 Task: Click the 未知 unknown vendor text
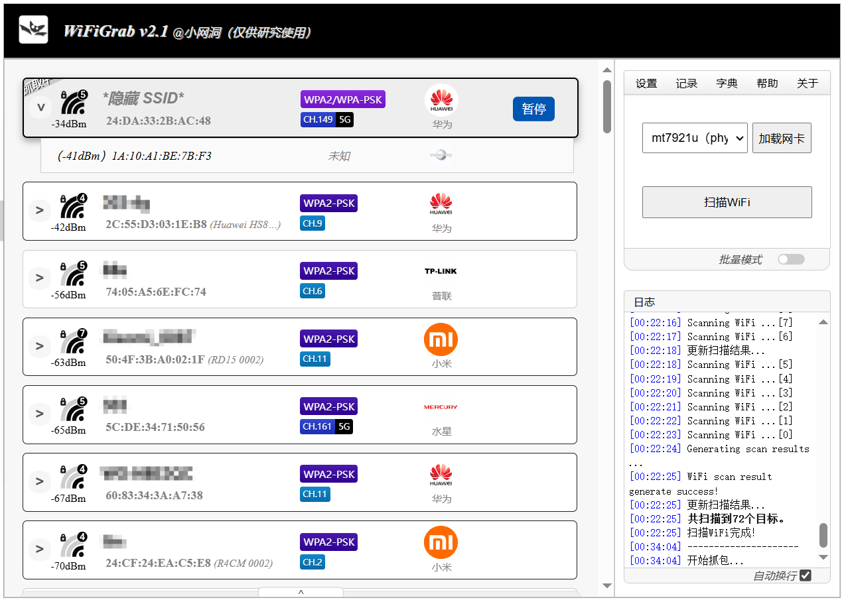338,156
